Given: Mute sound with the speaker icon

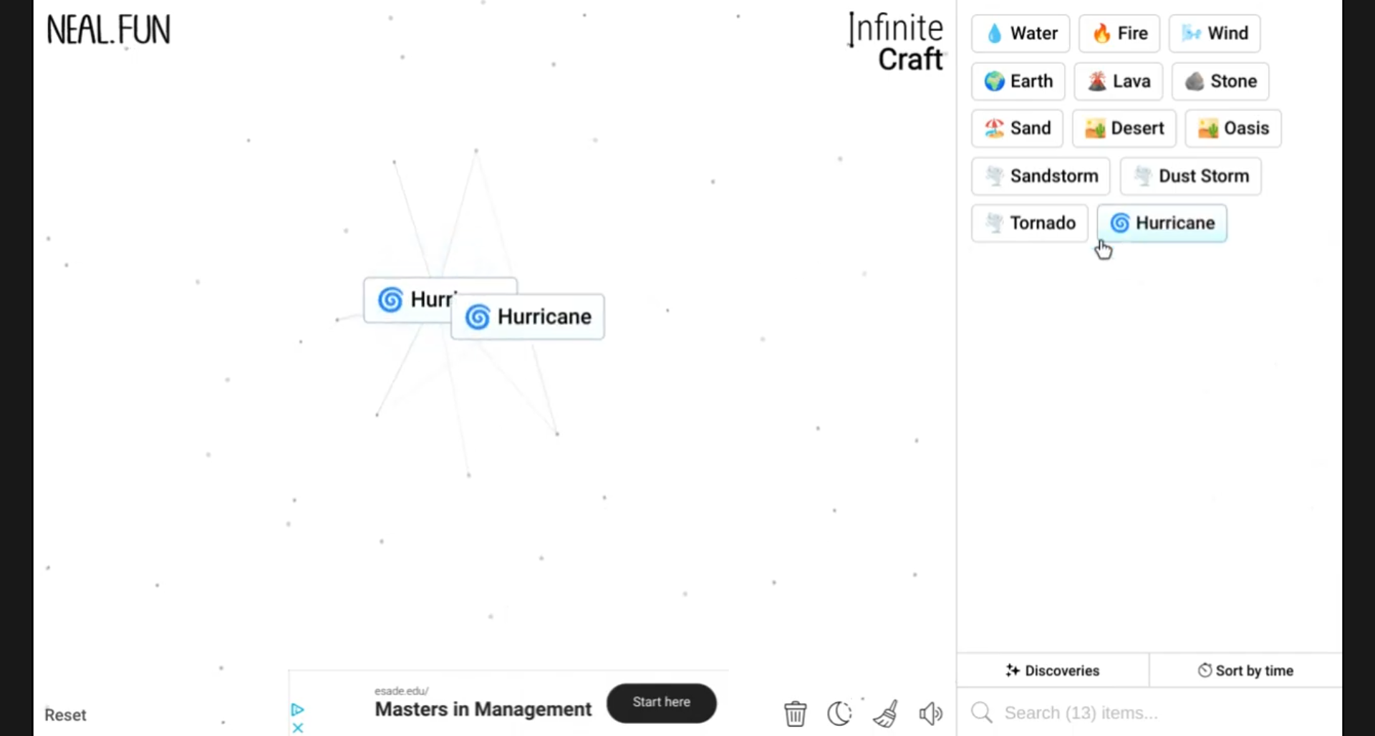Looking at the screenshot, I should (930, 713).
